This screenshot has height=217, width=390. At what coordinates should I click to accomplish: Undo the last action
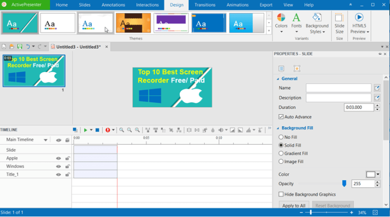[28, 47]
